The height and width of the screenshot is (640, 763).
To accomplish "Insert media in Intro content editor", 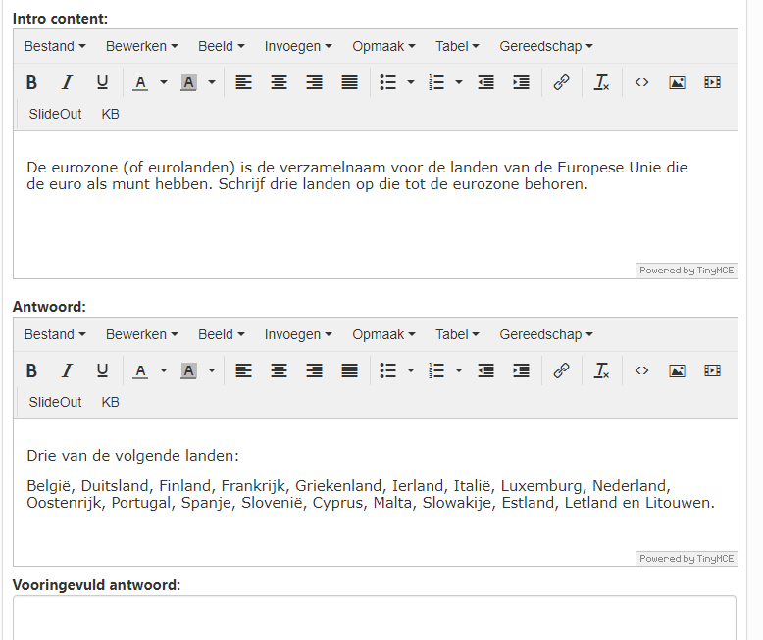I will 712,83.
